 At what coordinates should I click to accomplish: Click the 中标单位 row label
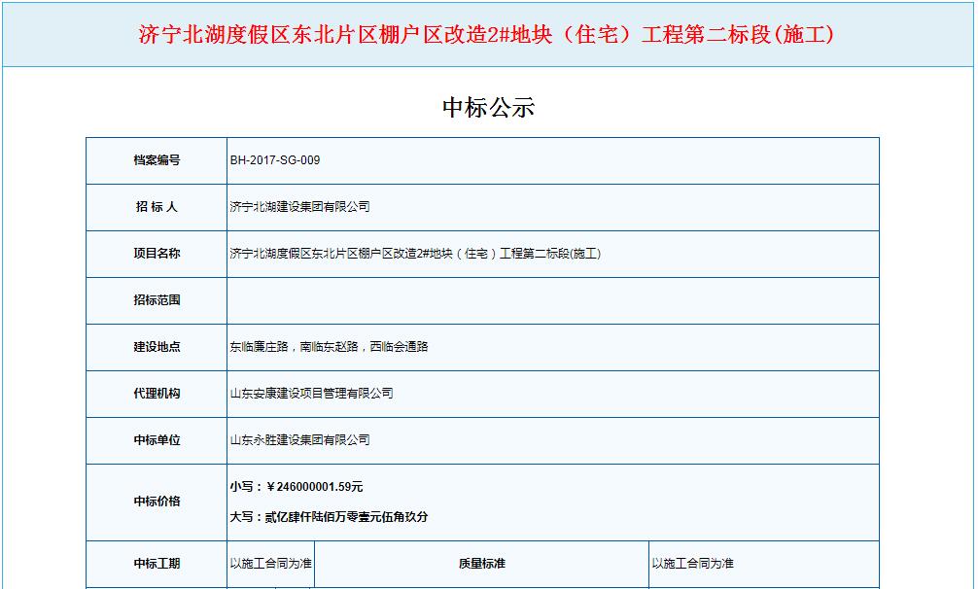point(158,440)
